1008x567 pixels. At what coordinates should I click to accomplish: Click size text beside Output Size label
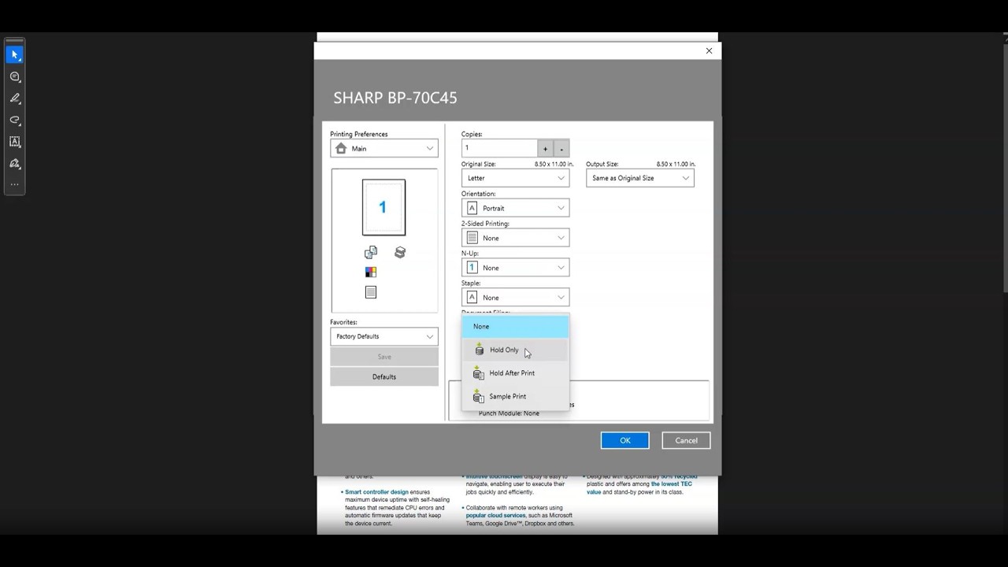[x=676, y=164]
